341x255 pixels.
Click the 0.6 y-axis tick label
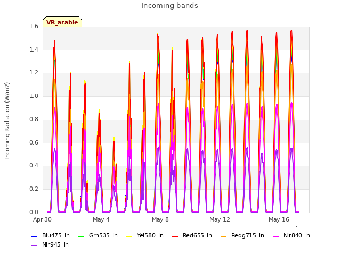pos(34,142)
